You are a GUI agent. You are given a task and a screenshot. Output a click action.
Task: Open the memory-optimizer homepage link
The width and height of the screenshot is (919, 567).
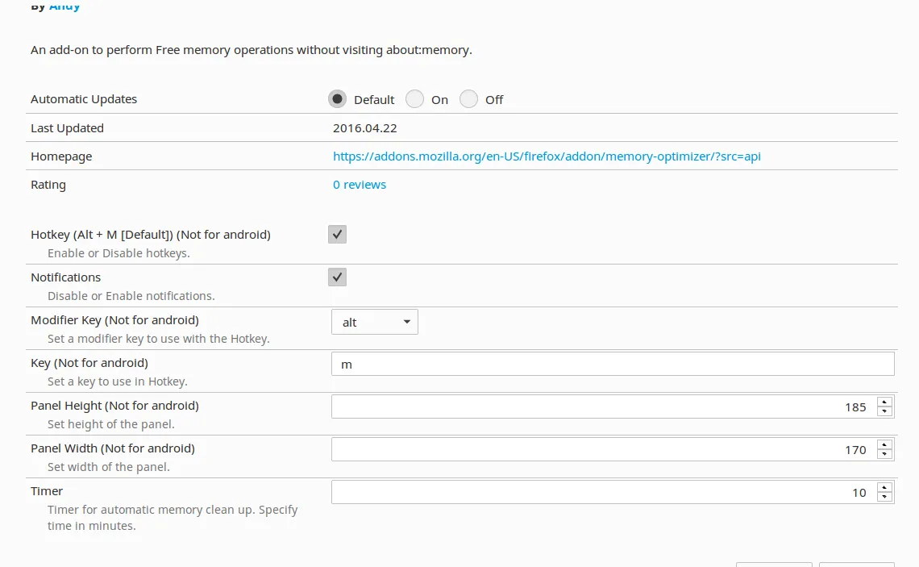(547, 156)
